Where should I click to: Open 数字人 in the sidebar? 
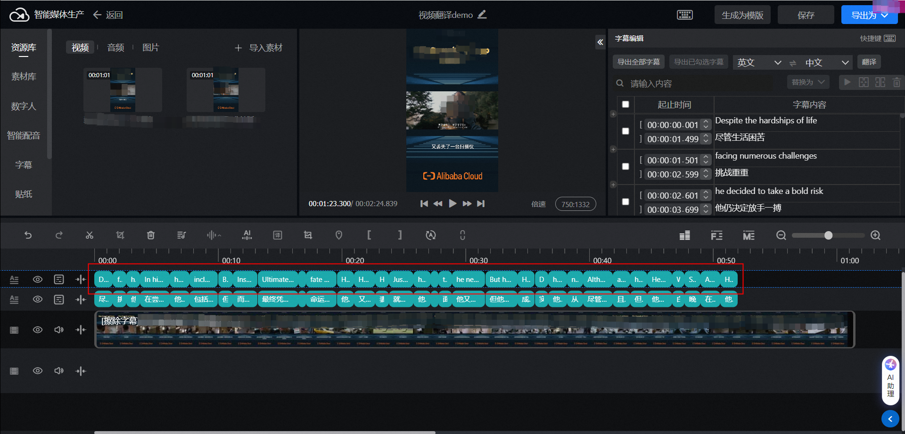coord(24,106)
